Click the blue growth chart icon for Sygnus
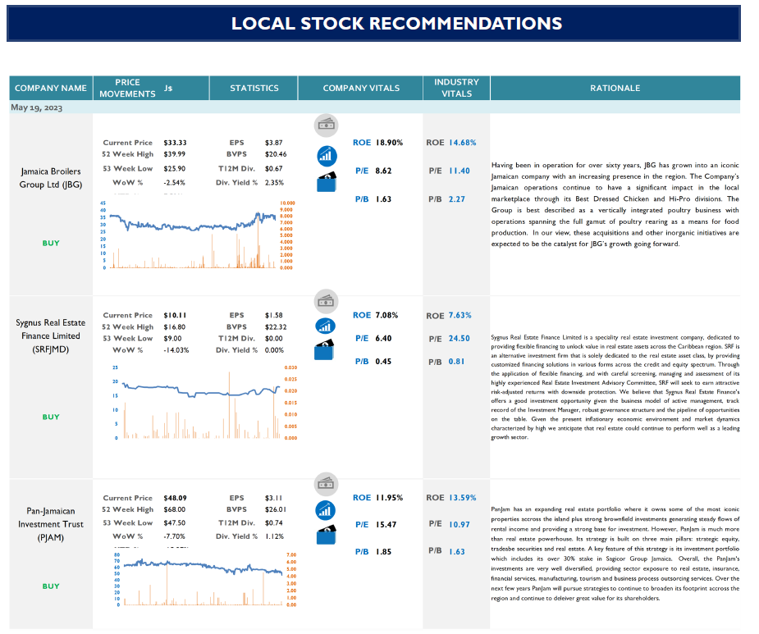This screenshot has height=634, width=759. click(325, 326)
